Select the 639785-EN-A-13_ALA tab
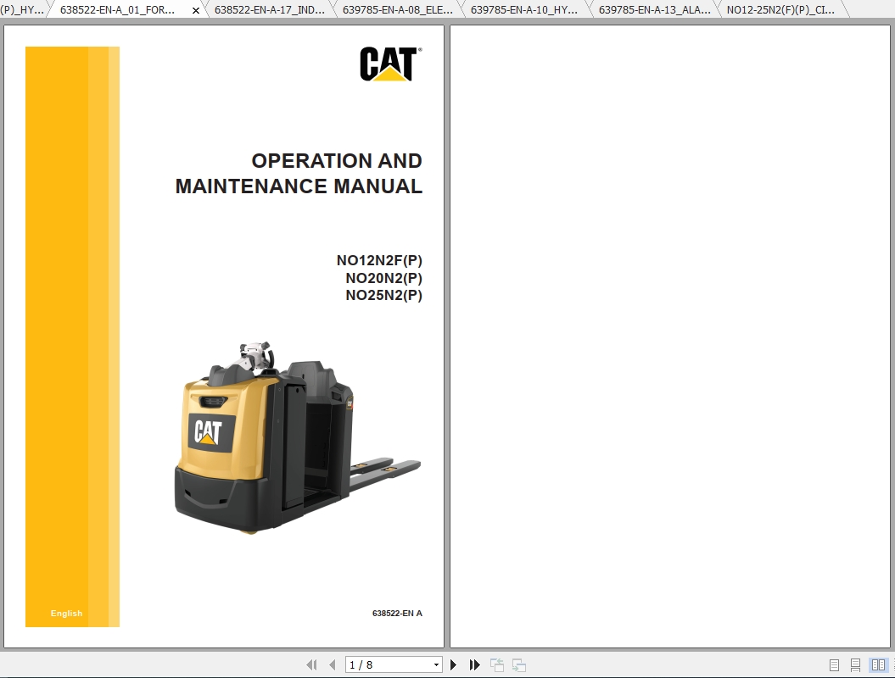Image resolution: width=895 pixels, height=678 pixels. click(x=653, y=10)
